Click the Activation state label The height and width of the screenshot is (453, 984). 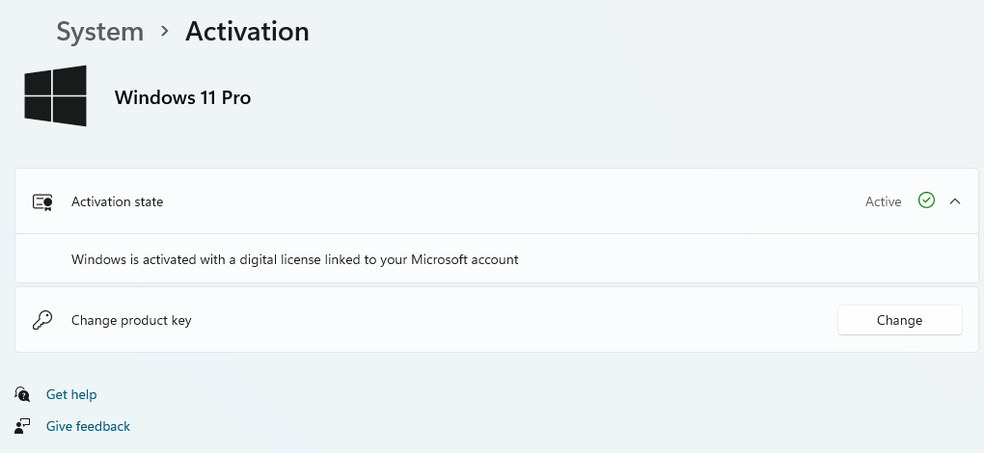point(117,201)
